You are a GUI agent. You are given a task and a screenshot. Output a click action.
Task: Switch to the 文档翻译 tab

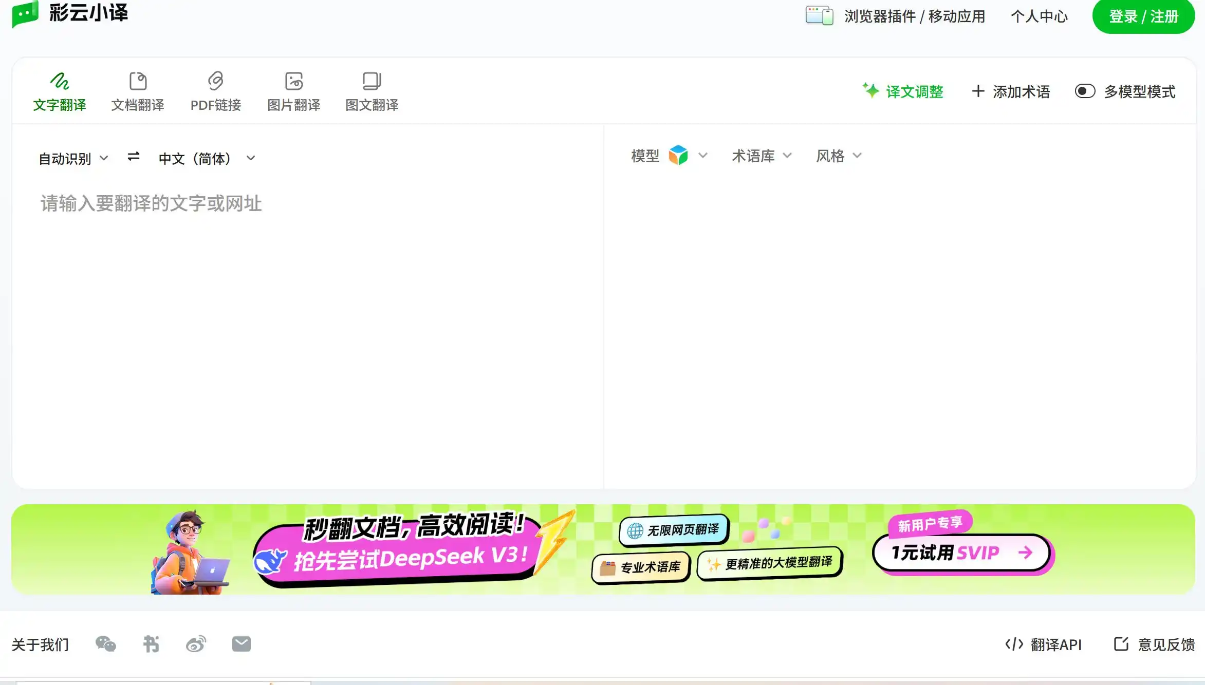point(138,91)
